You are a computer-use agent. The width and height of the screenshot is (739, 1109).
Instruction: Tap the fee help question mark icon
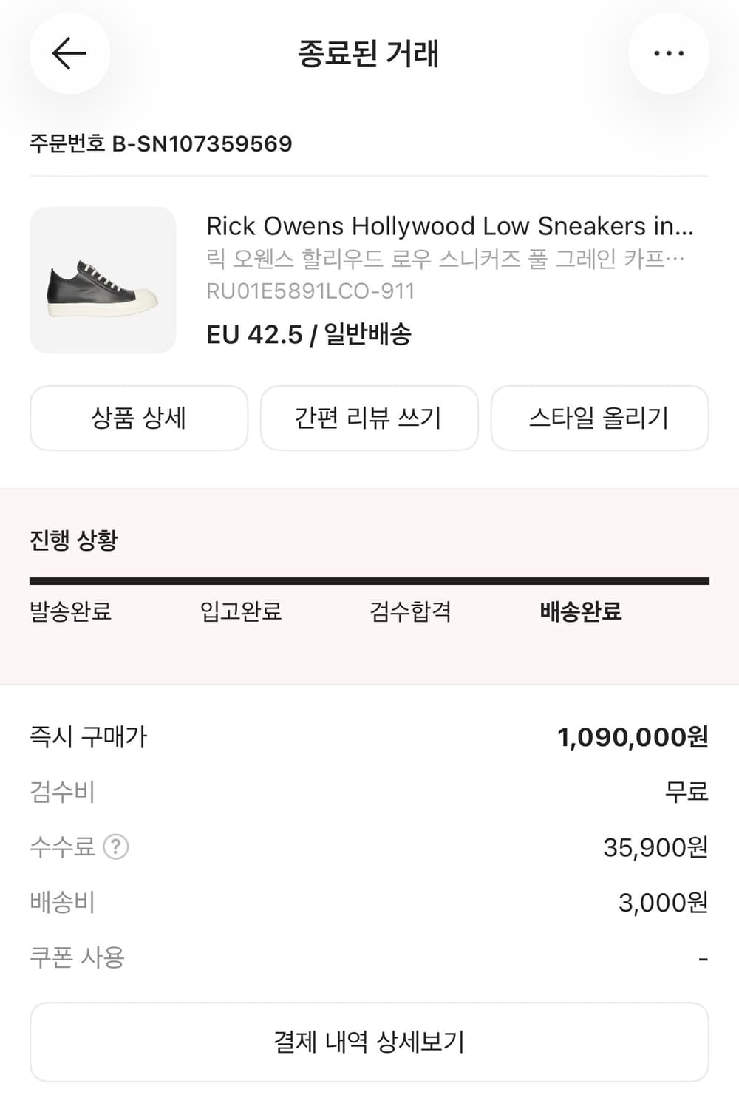tap(115, 847)
